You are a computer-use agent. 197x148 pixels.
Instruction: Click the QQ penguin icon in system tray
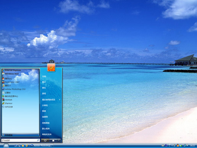tap(178, 145)
